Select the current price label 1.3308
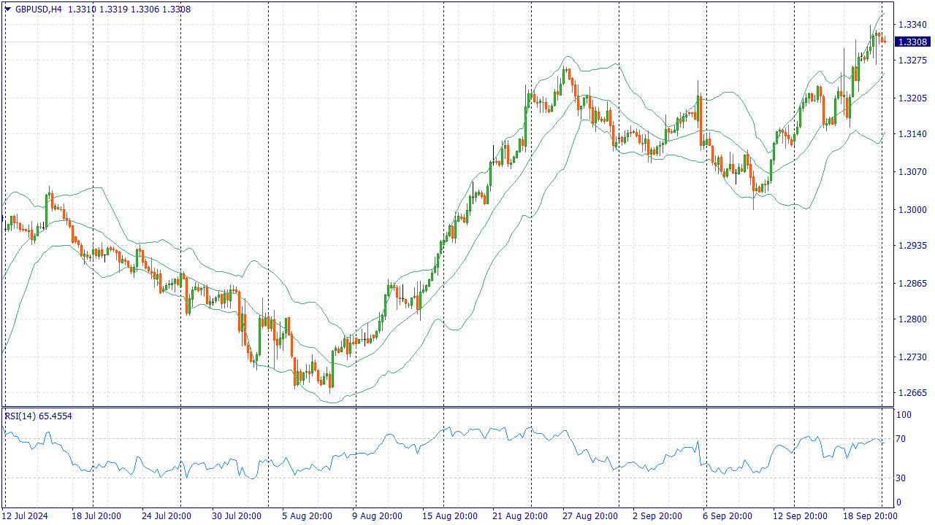Image resolution: width=935 pixels, height=525 pixels. tap(912, 42)
